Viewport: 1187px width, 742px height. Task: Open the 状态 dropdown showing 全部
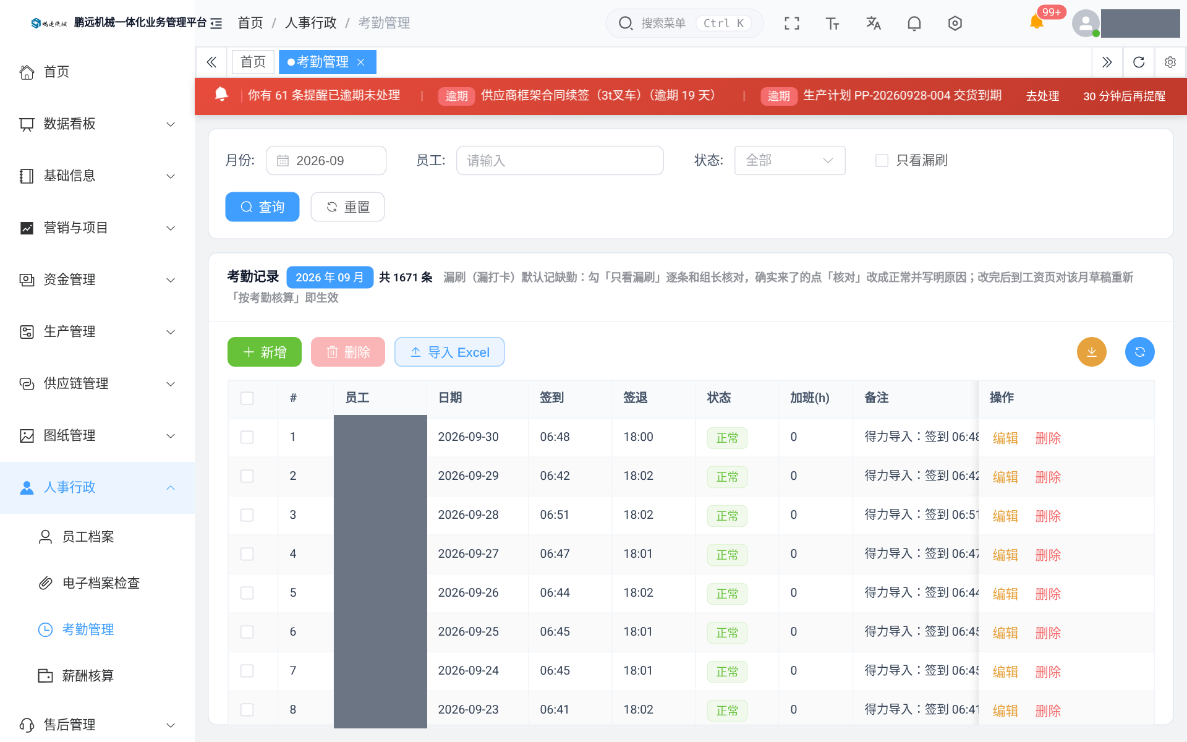pos(789,161)
